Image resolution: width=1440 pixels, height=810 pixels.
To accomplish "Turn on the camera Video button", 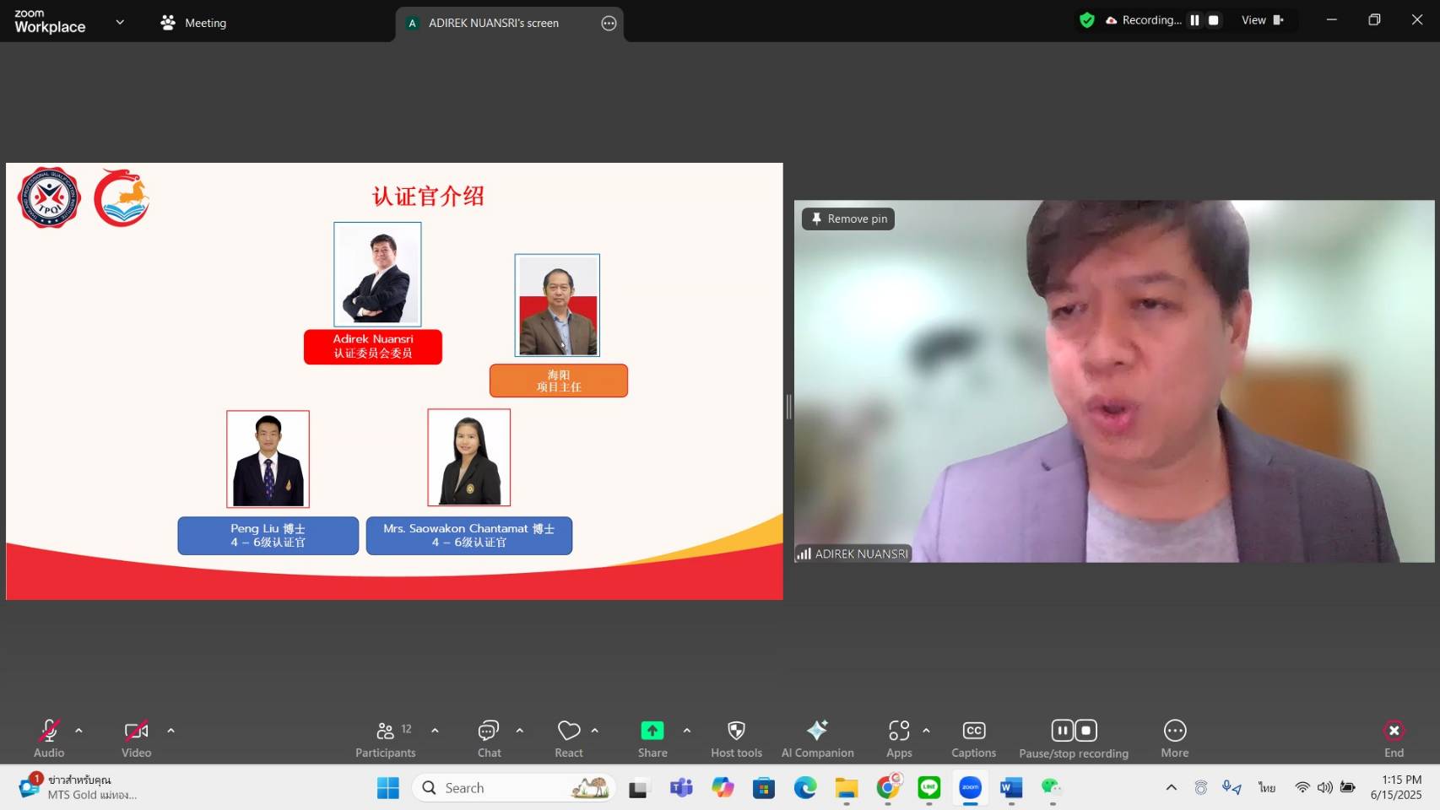I will pyautogui.click(x=136, y=738).
